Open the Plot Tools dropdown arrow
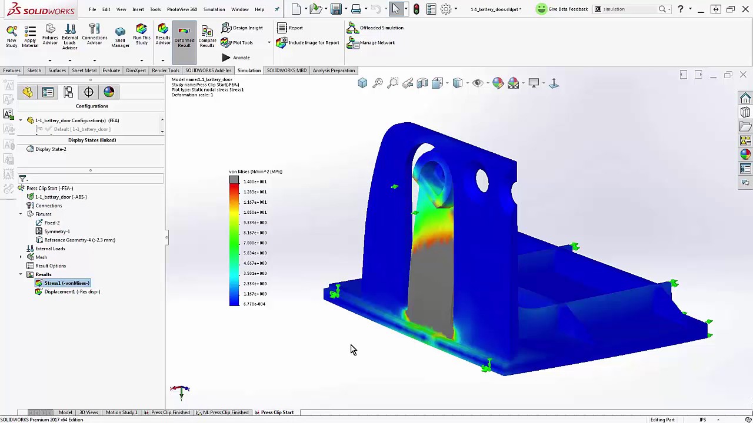This screenshot has width=753, height=423. click(269, 42)
